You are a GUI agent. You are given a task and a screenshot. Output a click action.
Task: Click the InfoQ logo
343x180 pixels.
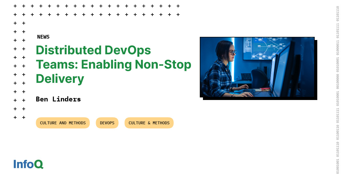(28, 164)
